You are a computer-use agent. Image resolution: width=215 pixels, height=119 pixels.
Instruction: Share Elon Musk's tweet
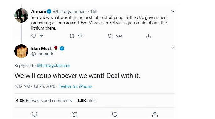[x=155, y=114]
